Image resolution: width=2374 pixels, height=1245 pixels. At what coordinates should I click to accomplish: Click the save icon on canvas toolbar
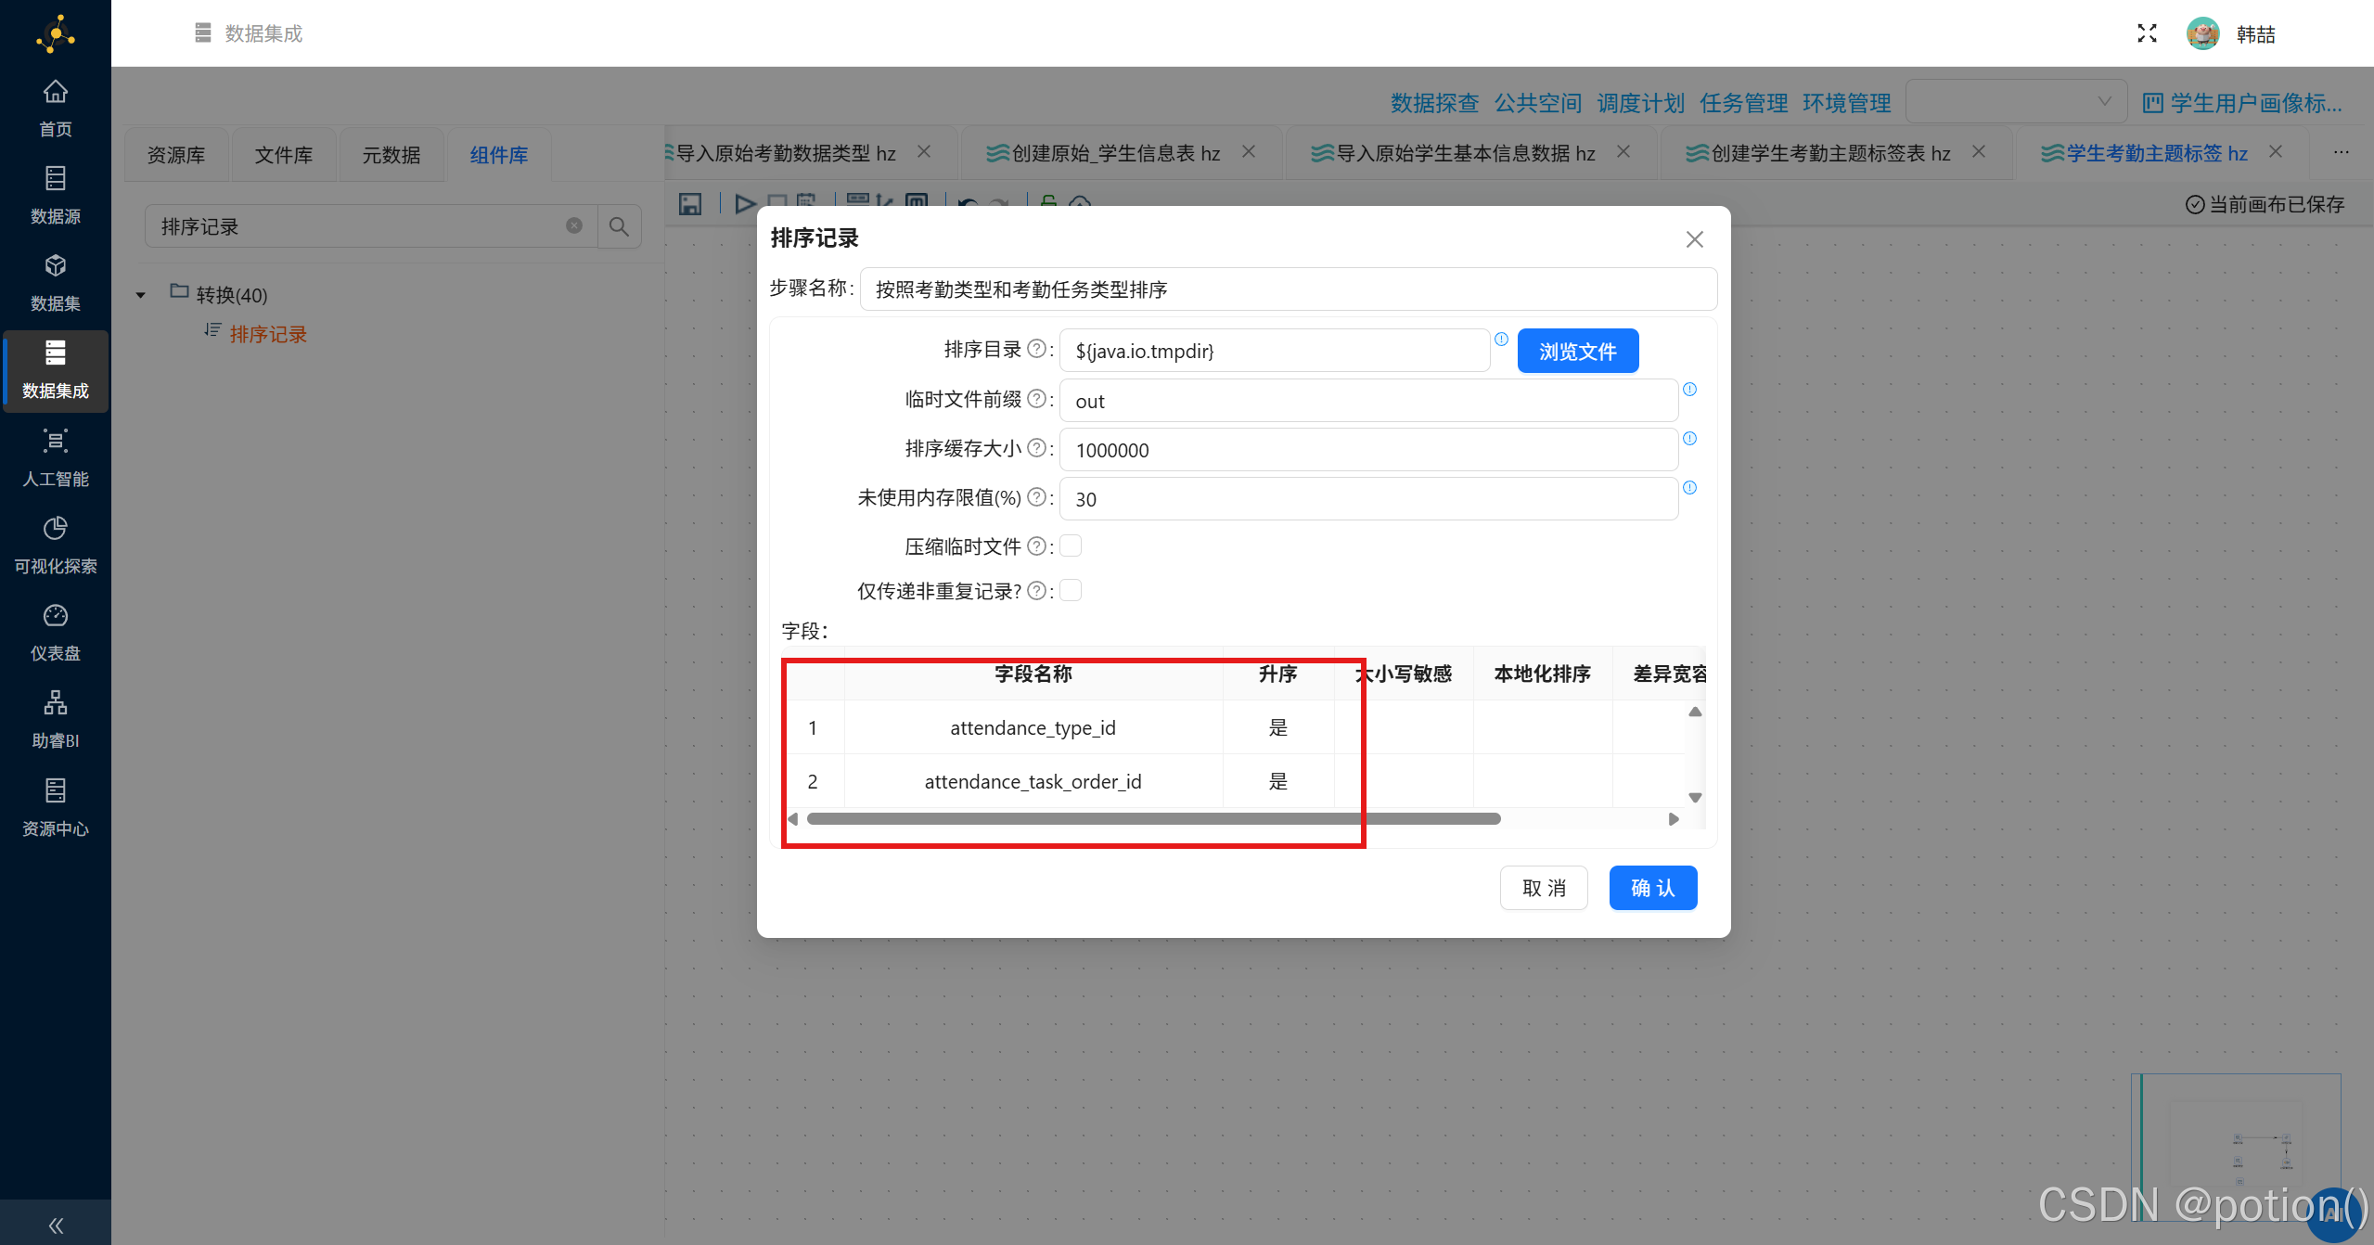tap(690, 204)
